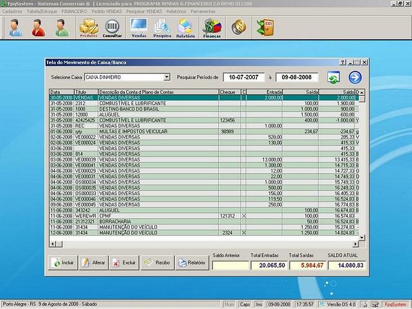This screenshot has width=412, height=309.
Task: Click the Consultar barcode icon
Action: (112, 28)
